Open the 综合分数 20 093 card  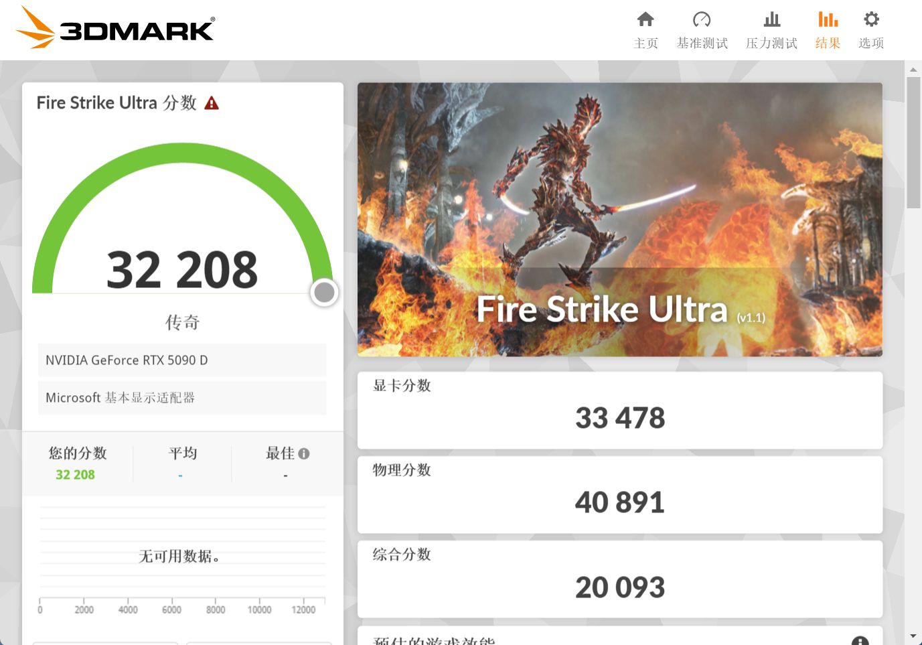click(620, 579)
